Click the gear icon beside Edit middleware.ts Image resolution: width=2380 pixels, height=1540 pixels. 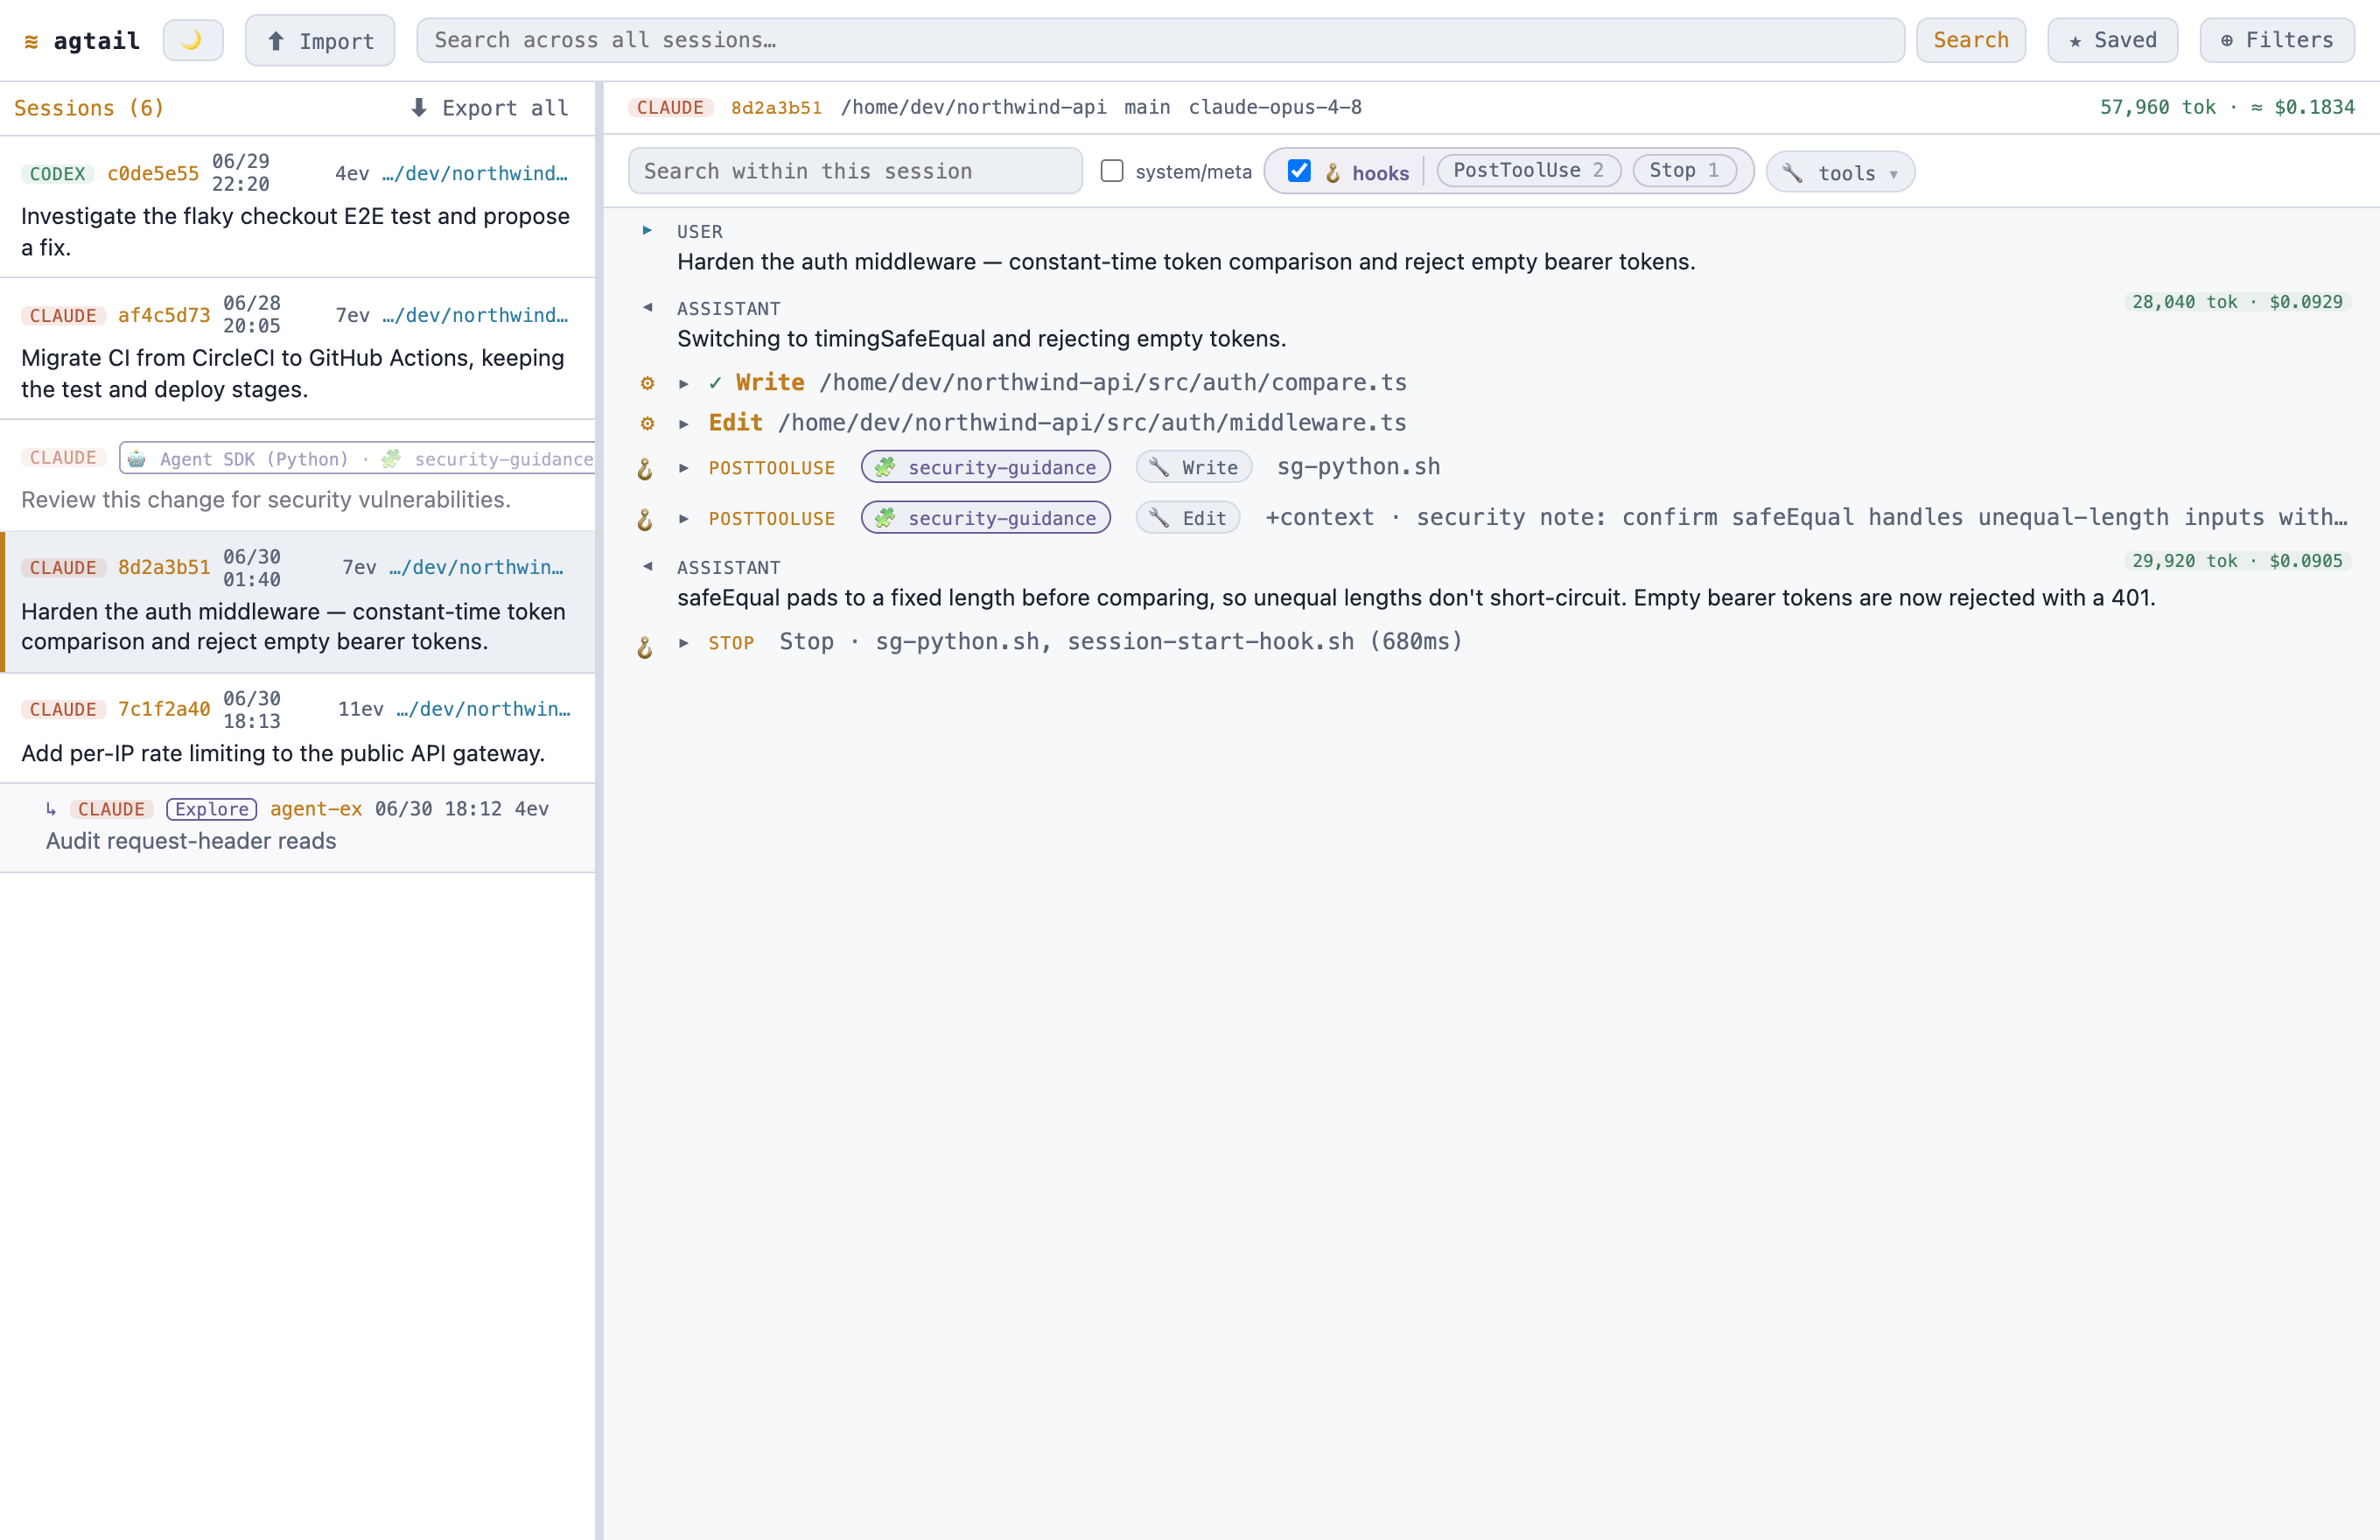pos(647,424)
